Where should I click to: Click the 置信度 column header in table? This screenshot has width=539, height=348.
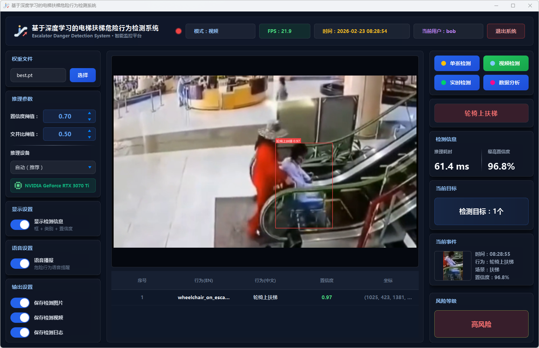327,281
